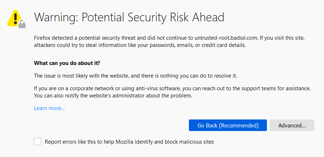Click the 'Warning: Potential Security Risk Ahead' heading
This screenshot has height=157, width=324.
pos(129,17)
